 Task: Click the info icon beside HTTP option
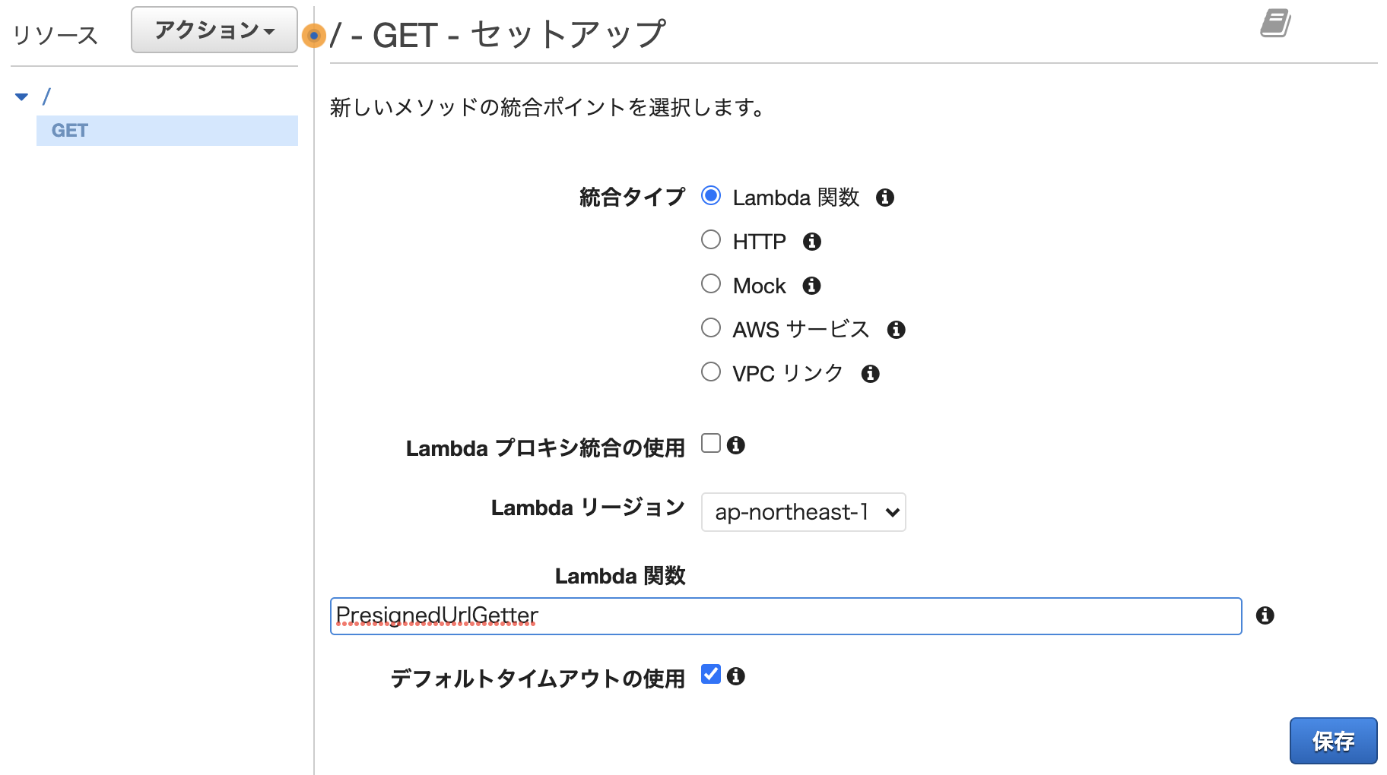(x=811, y=242)
